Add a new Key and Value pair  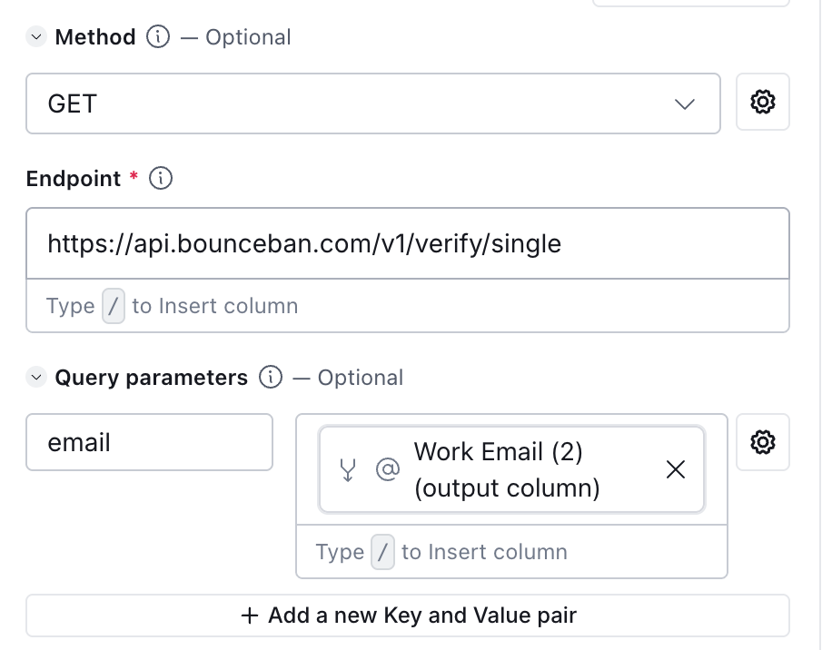pos(407,616)
